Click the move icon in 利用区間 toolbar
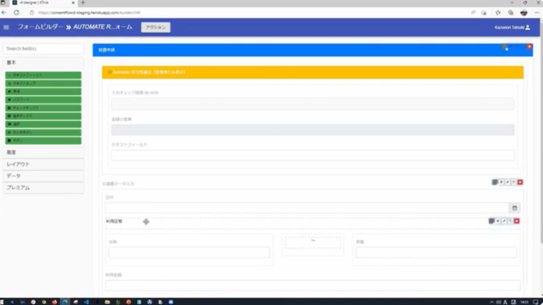Viewport: 543px width, 305px height. [x=498, y=221]
